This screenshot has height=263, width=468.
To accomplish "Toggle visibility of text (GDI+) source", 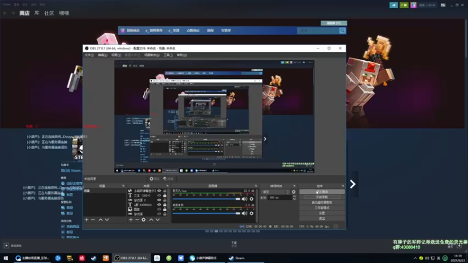I will [159, 196].
